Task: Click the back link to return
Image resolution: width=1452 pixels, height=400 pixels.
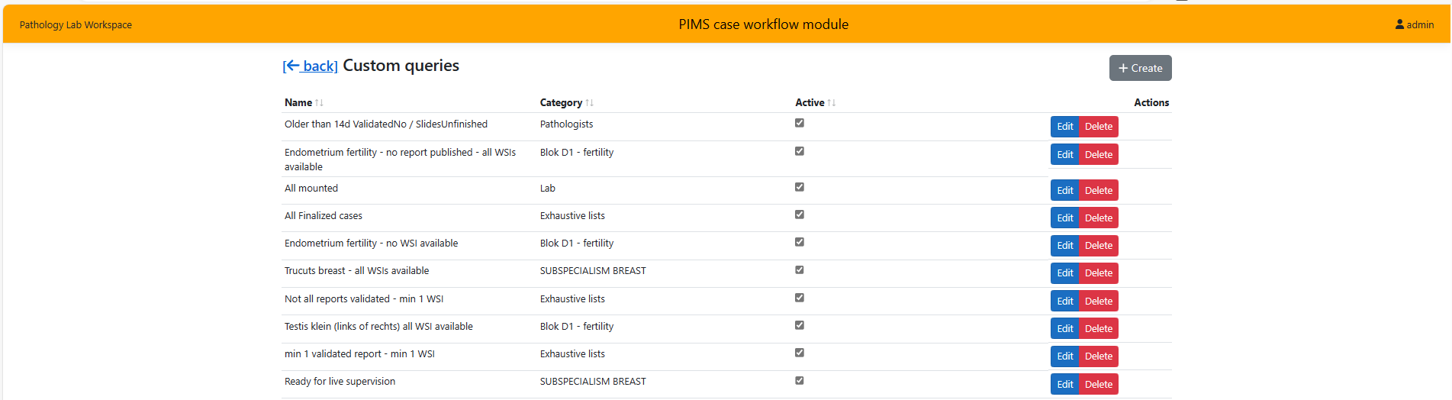Action: coord(311,66)
